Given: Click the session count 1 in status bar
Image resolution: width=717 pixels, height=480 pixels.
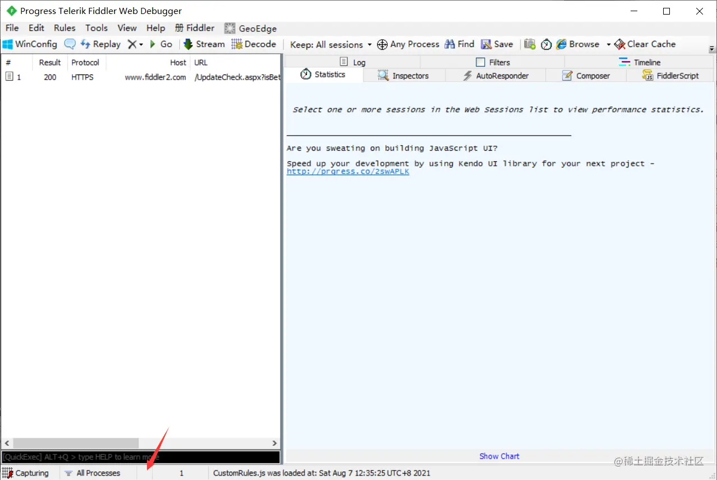Looking at the screenshot, I should [x=181, y=473].
